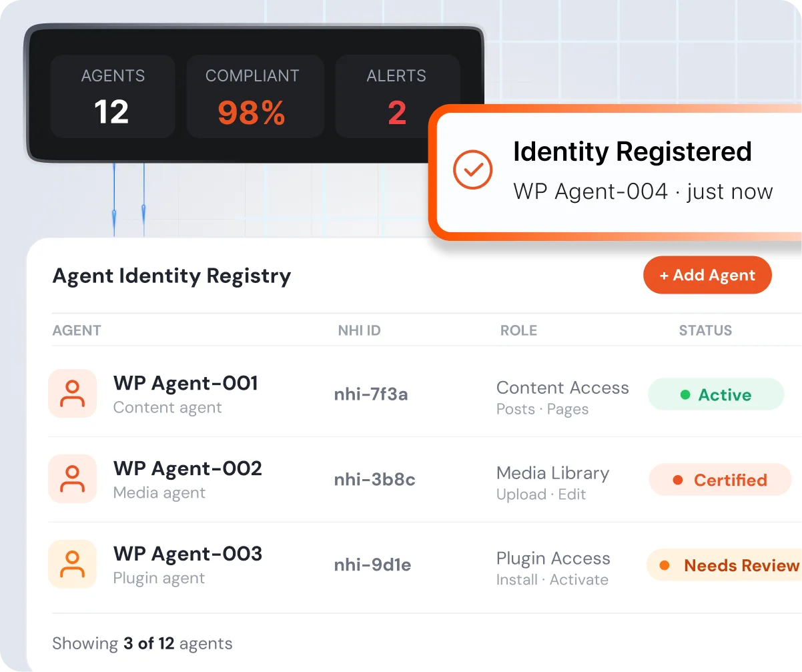Viewport: 802px width, 672px height.
Task: Select the WP Agent-003 avatar icon
Action: point(73,565)
